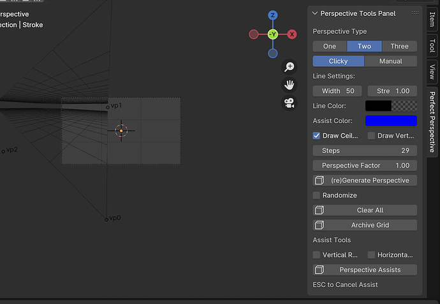Click the Line Settings: label
Screen dimensions: 440x304
(334, 76)
